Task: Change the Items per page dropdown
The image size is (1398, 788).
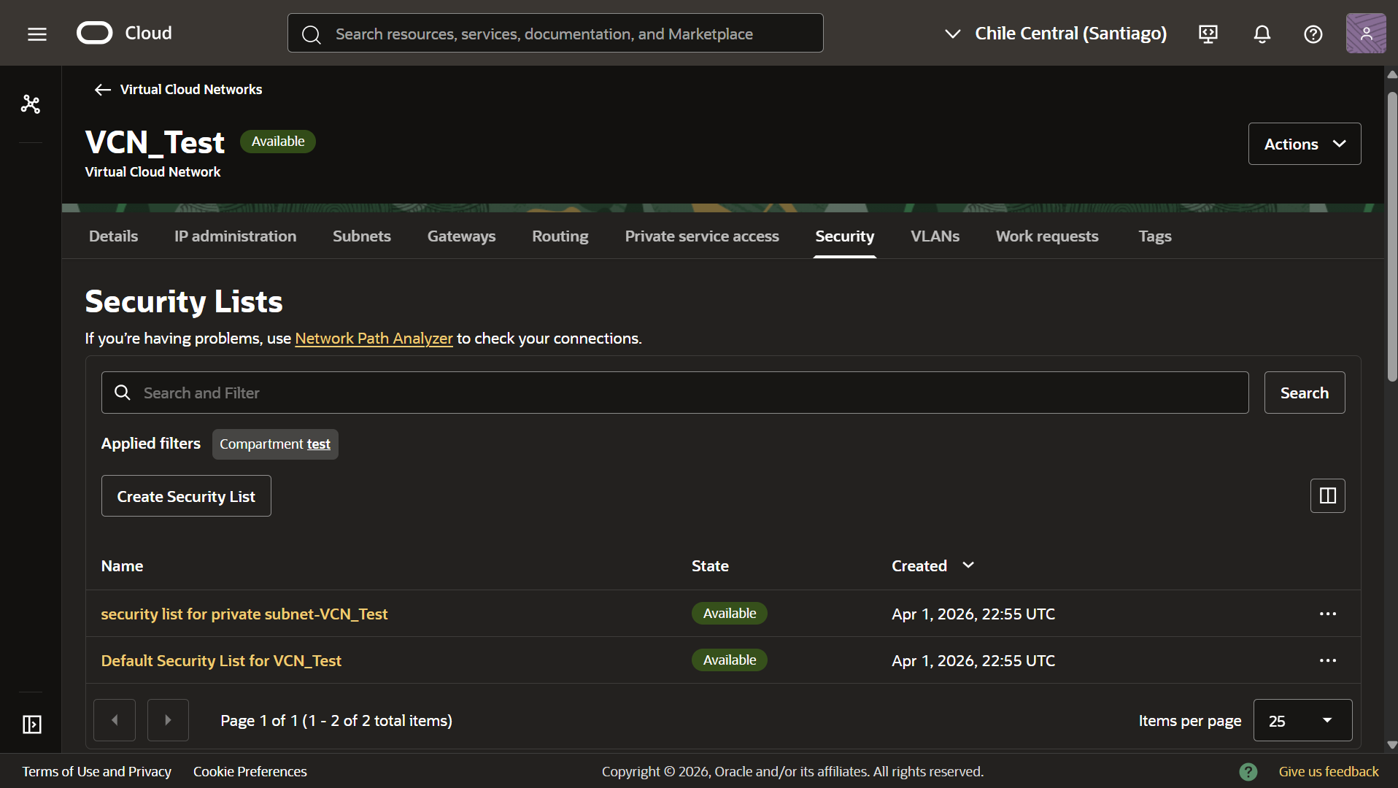Action: pos(1303,720)
